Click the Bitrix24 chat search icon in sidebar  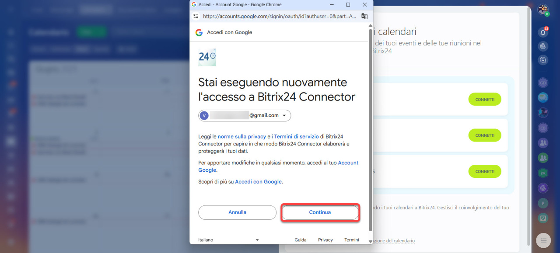543,60
